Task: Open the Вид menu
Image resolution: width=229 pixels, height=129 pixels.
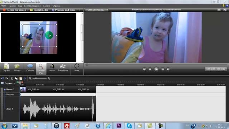Action: point(20,6)
